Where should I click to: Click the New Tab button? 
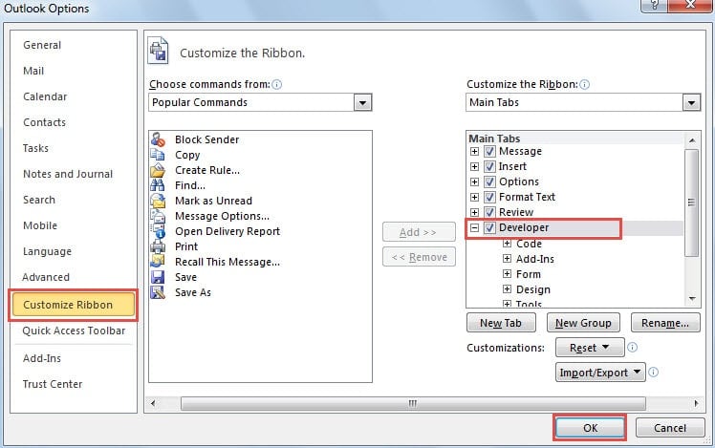[501, 323]
